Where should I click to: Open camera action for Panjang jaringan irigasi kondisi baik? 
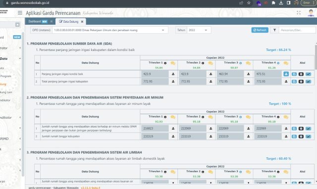coord(301,74)
